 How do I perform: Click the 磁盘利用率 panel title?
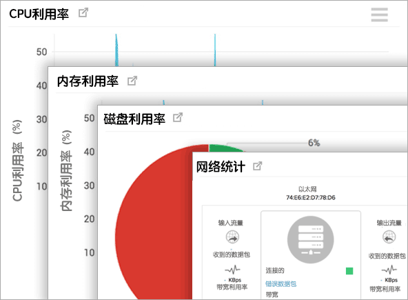tap(134, 119)
